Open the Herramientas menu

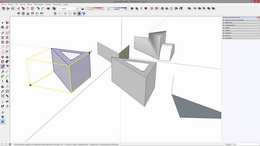point(39,5)
